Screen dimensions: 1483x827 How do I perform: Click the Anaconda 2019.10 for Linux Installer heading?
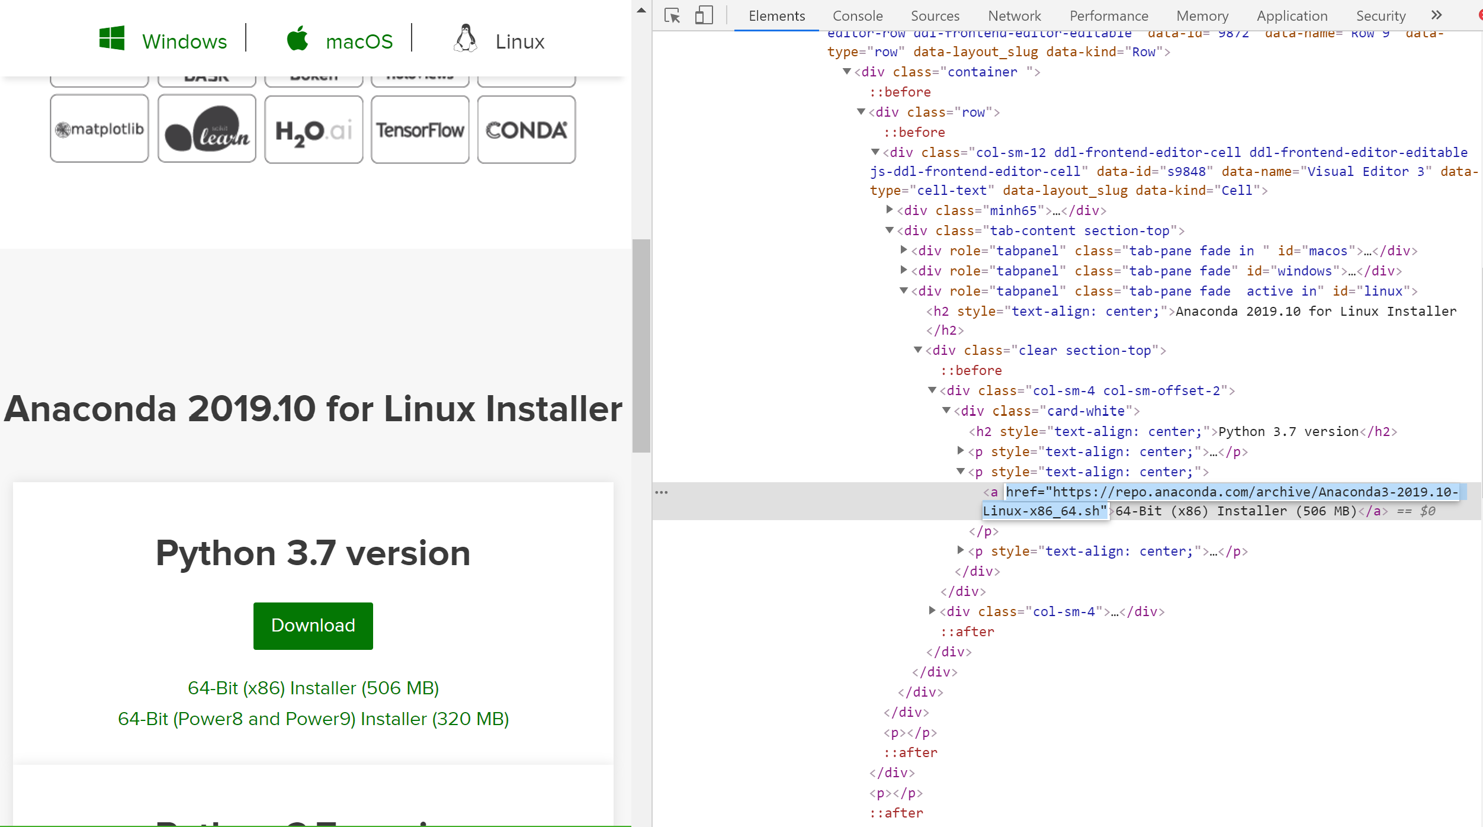[x=313, y=409]
